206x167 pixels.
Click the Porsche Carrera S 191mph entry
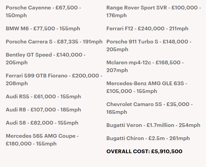click(54, 42)
